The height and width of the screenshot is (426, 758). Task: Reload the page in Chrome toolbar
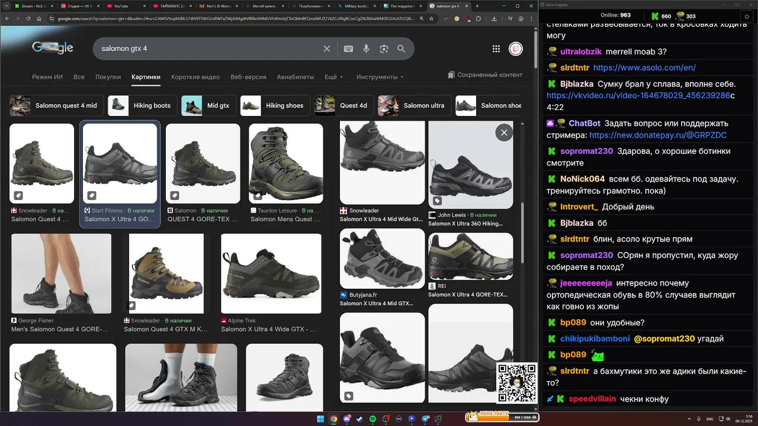pos(28,18)
